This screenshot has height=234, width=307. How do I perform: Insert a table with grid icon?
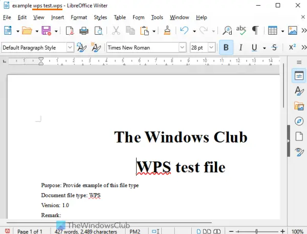coord(273,31)
